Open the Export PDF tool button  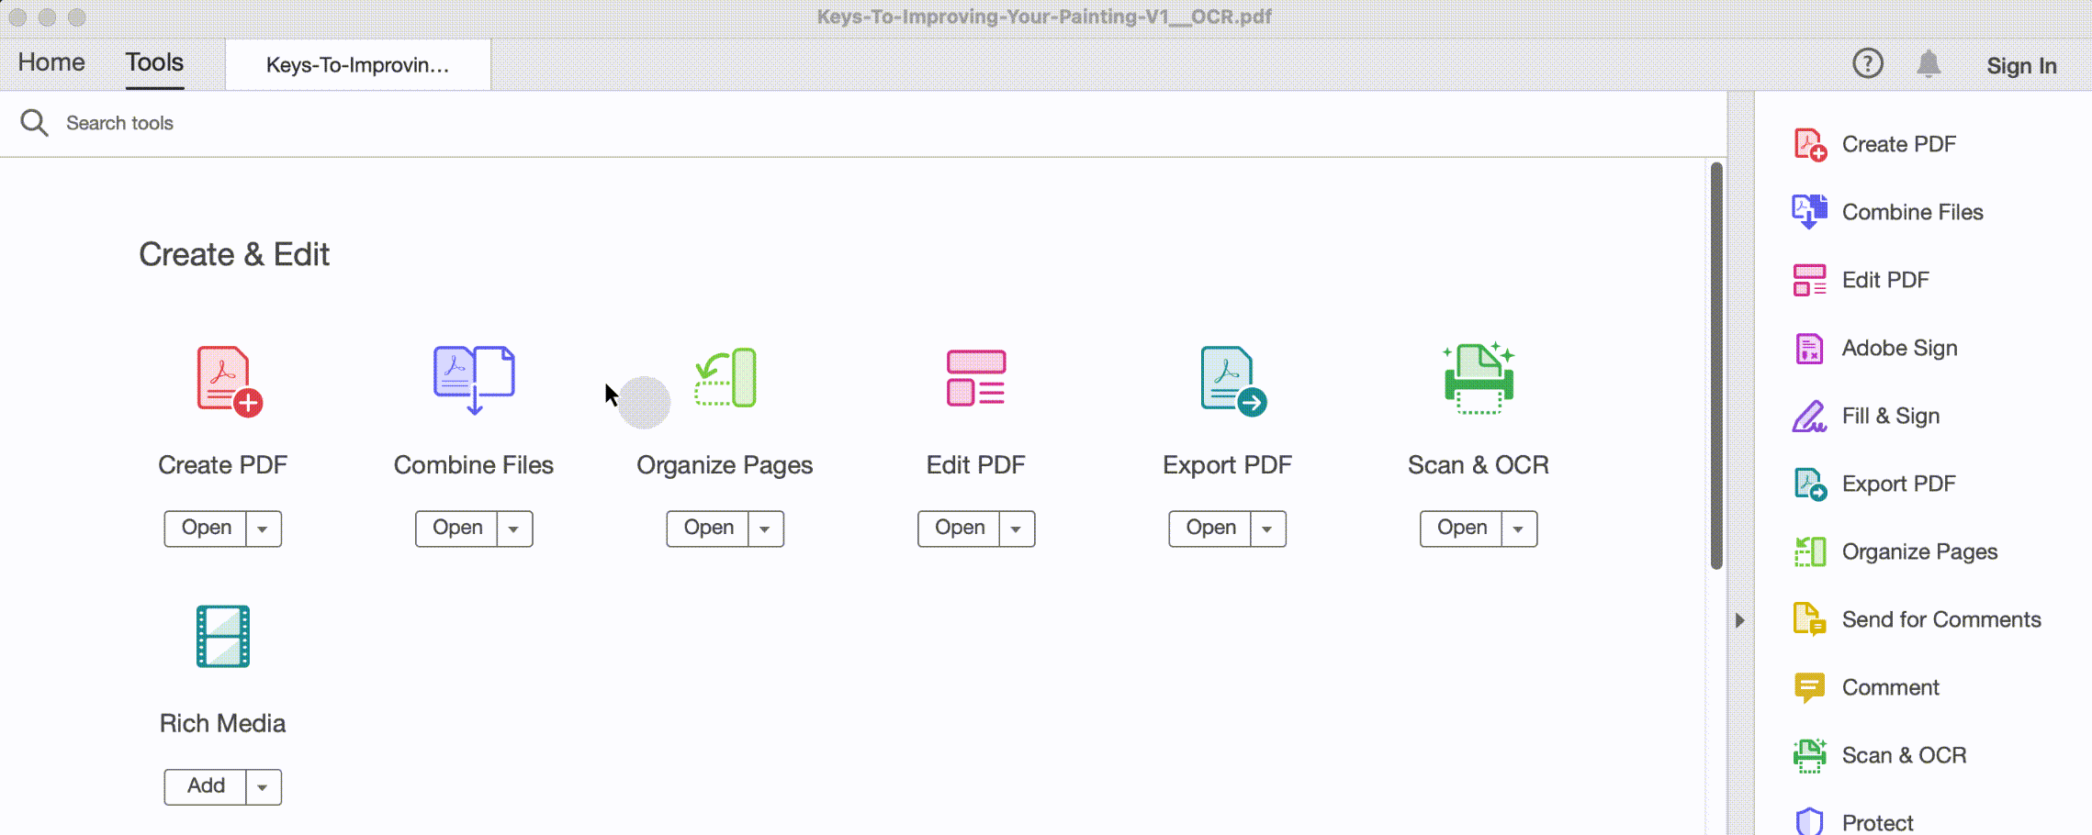1210,529
